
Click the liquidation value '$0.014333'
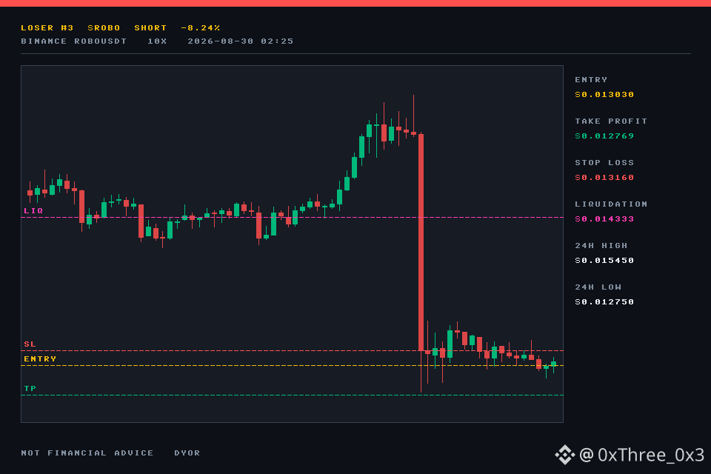[x=604, y=219]
